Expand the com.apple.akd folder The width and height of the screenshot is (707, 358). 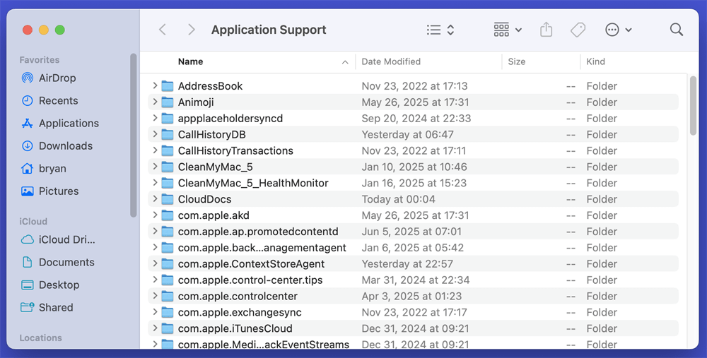pos(155,215)
